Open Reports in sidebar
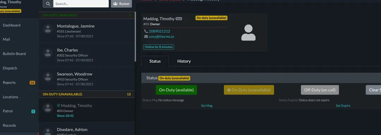 pyautogui.click(x=9, y=83)
